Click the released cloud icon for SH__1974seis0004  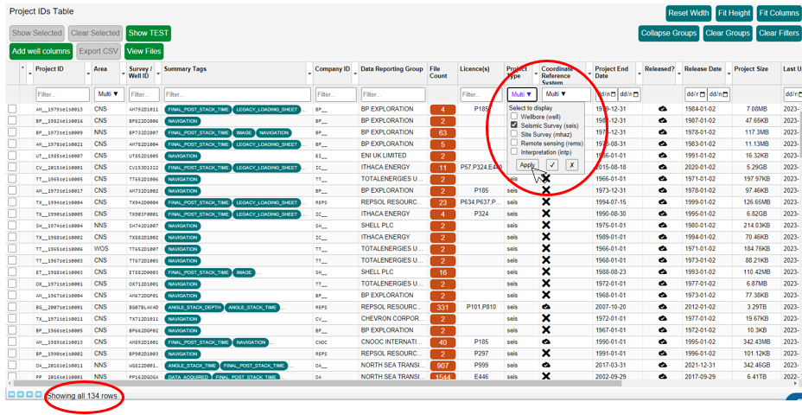662,225
